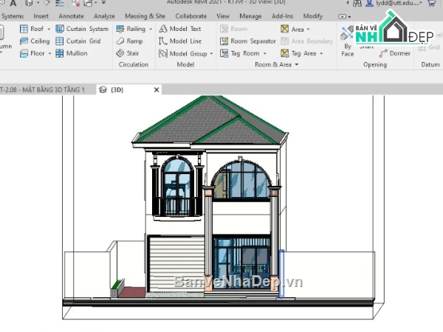The height and width of the screenshot is (332, 443).
Task: Open the Insert ribbon tab
Action: (41, 16)
